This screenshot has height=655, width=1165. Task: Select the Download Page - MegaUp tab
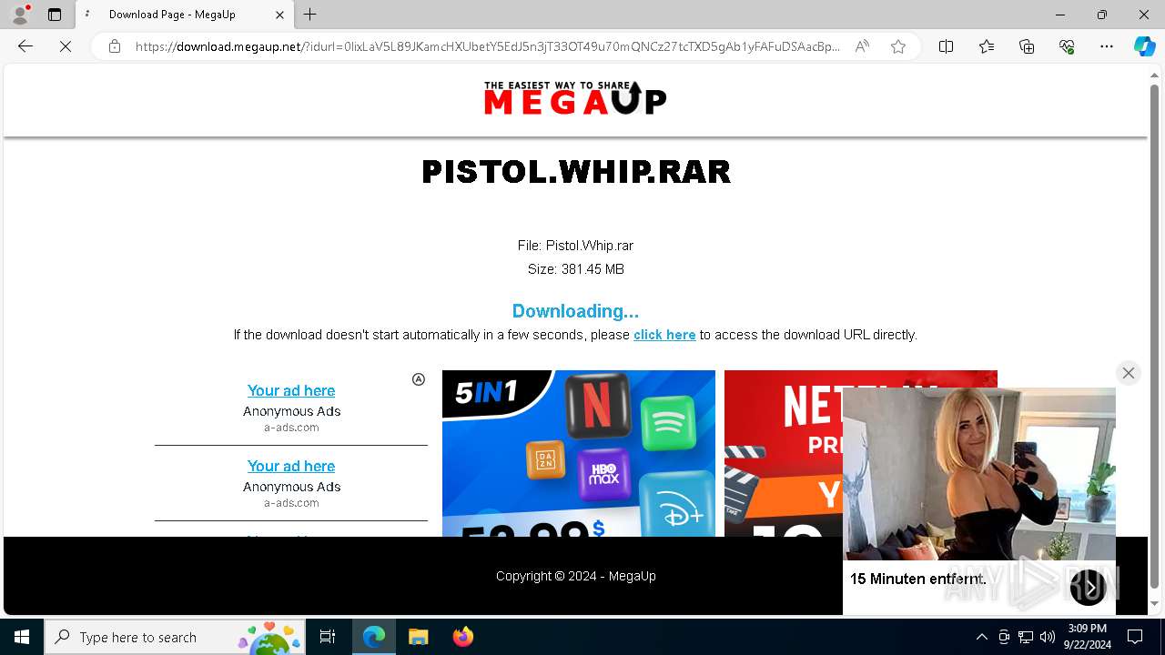(x=185, y=15)
